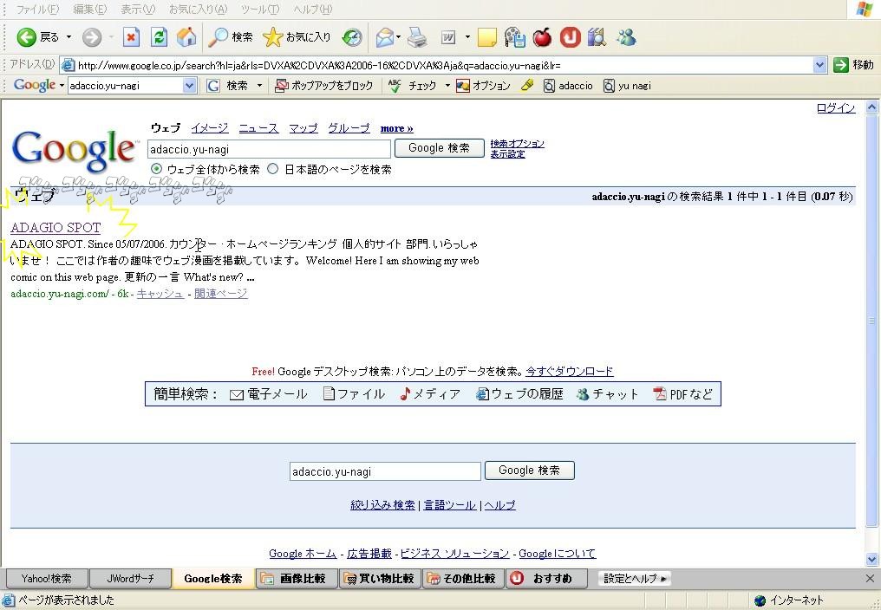This screenshot has height=610, width=881.
Task: Open the Mail envelope icon
Action: coord(384,37)
